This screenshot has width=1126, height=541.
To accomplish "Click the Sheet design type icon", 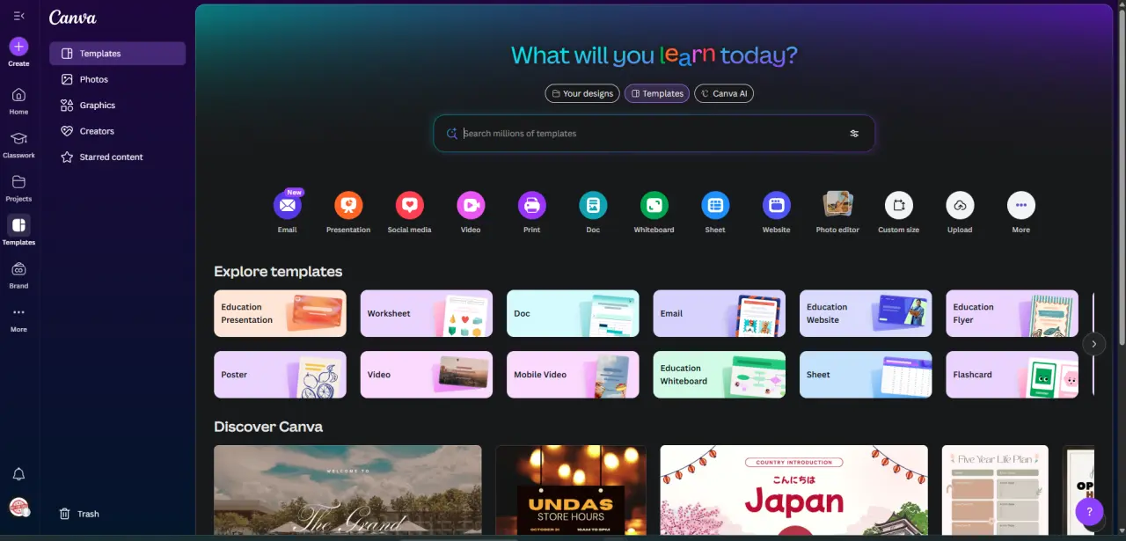I will 715,206.
